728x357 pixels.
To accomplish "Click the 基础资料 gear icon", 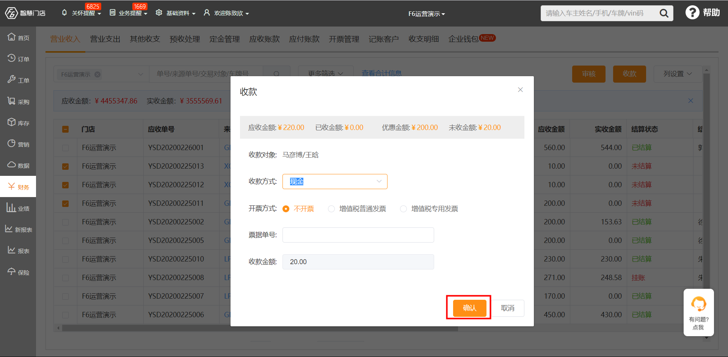I will [x=159, y=13].
